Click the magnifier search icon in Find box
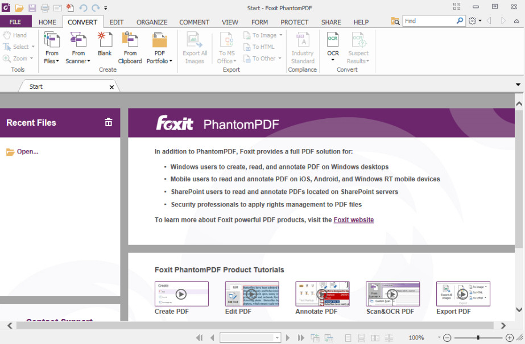 tap(460, 20)
